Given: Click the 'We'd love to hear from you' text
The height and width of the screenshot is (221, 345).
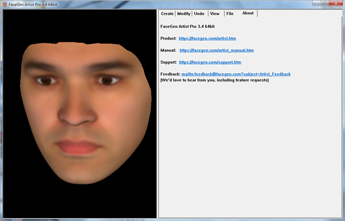Looking at the screenshot, I should coord(214,80).
